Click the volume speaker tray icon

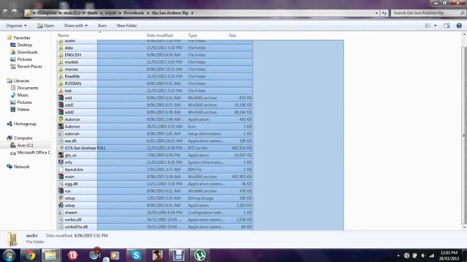coord(423,255)
